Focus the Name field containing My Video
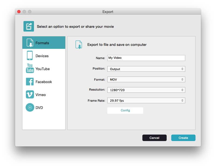This screenshot has width=216, height=168. coord(146,58)
